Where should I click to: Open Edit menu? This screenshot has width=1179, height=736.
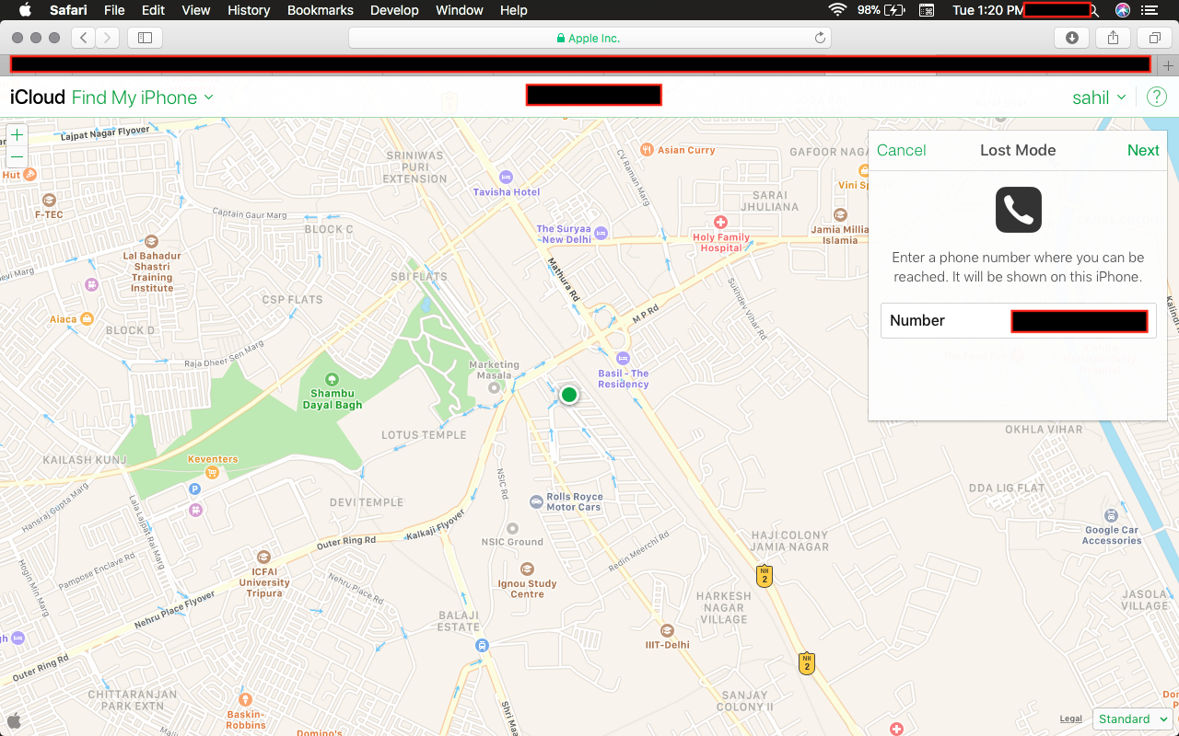coord(153,10)
